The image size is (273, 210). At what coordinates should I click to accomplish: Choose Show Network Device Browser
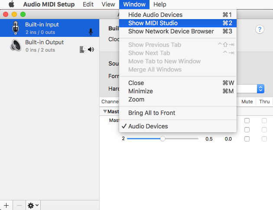pyautogui.click(x=178, y=31)
